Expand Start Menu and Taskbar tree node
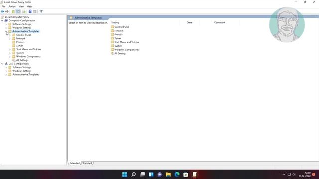The height and width of the screenshot is (179, 319). click(x=10, y=49)
